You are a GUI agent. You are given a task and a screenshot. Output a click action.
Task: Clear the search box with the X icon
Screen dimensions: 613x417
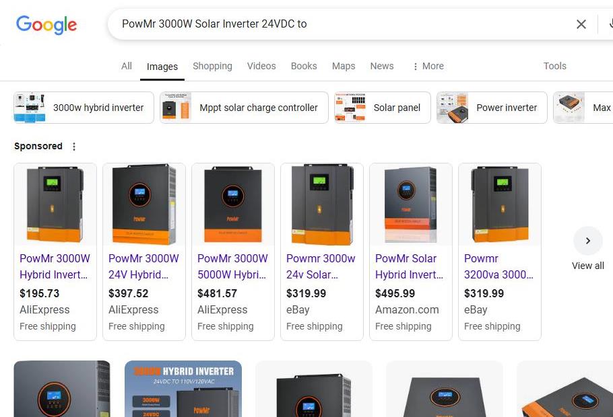tap(581, 24)
